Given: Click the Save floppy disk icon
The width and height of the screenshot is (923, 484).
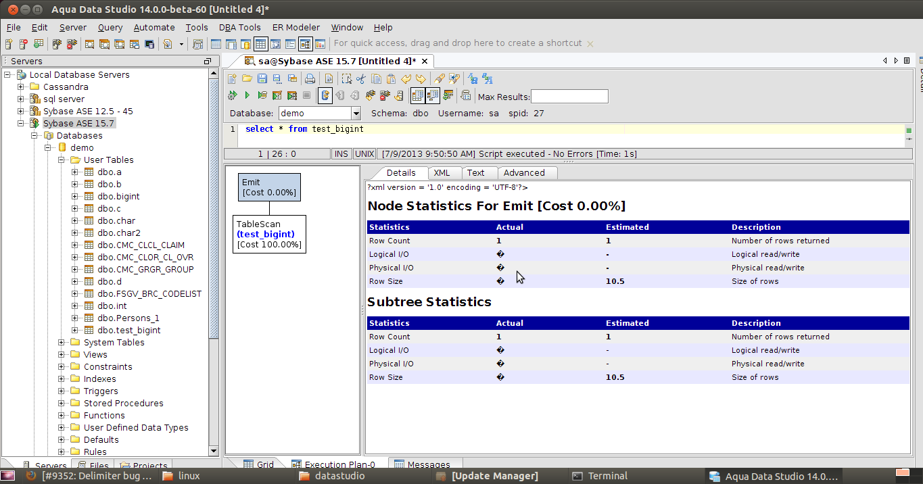Looking at the screenshot, I should point(262,78).
